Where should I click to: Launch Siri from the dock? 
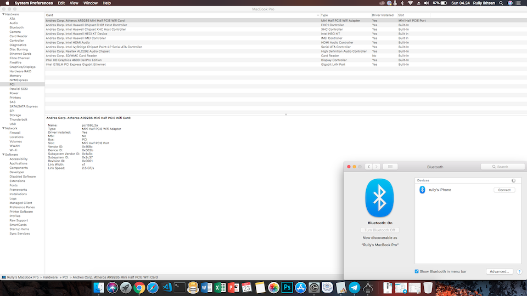pyautogui.click(x=112, y=288)
